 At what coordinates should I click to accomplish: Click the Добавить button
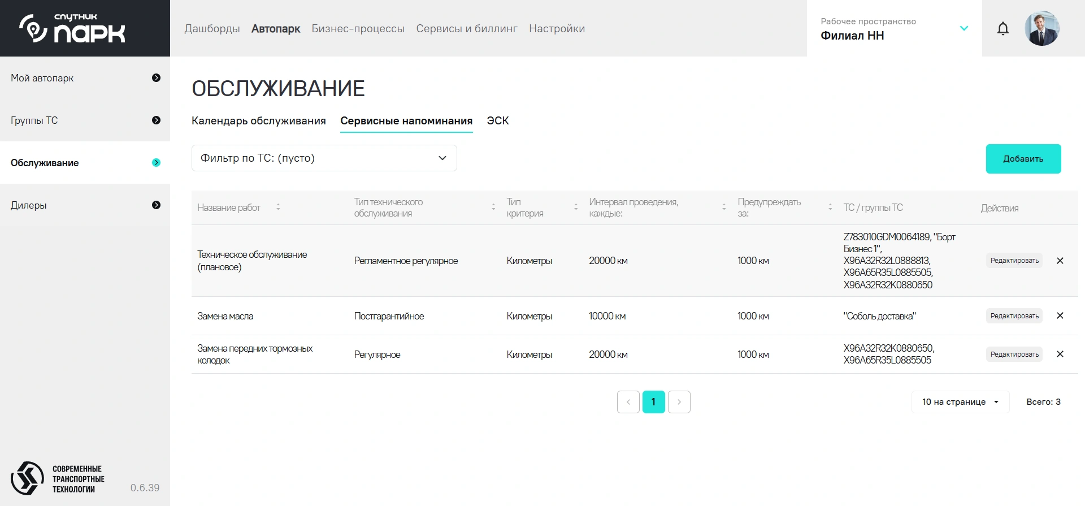[1023, 159]
